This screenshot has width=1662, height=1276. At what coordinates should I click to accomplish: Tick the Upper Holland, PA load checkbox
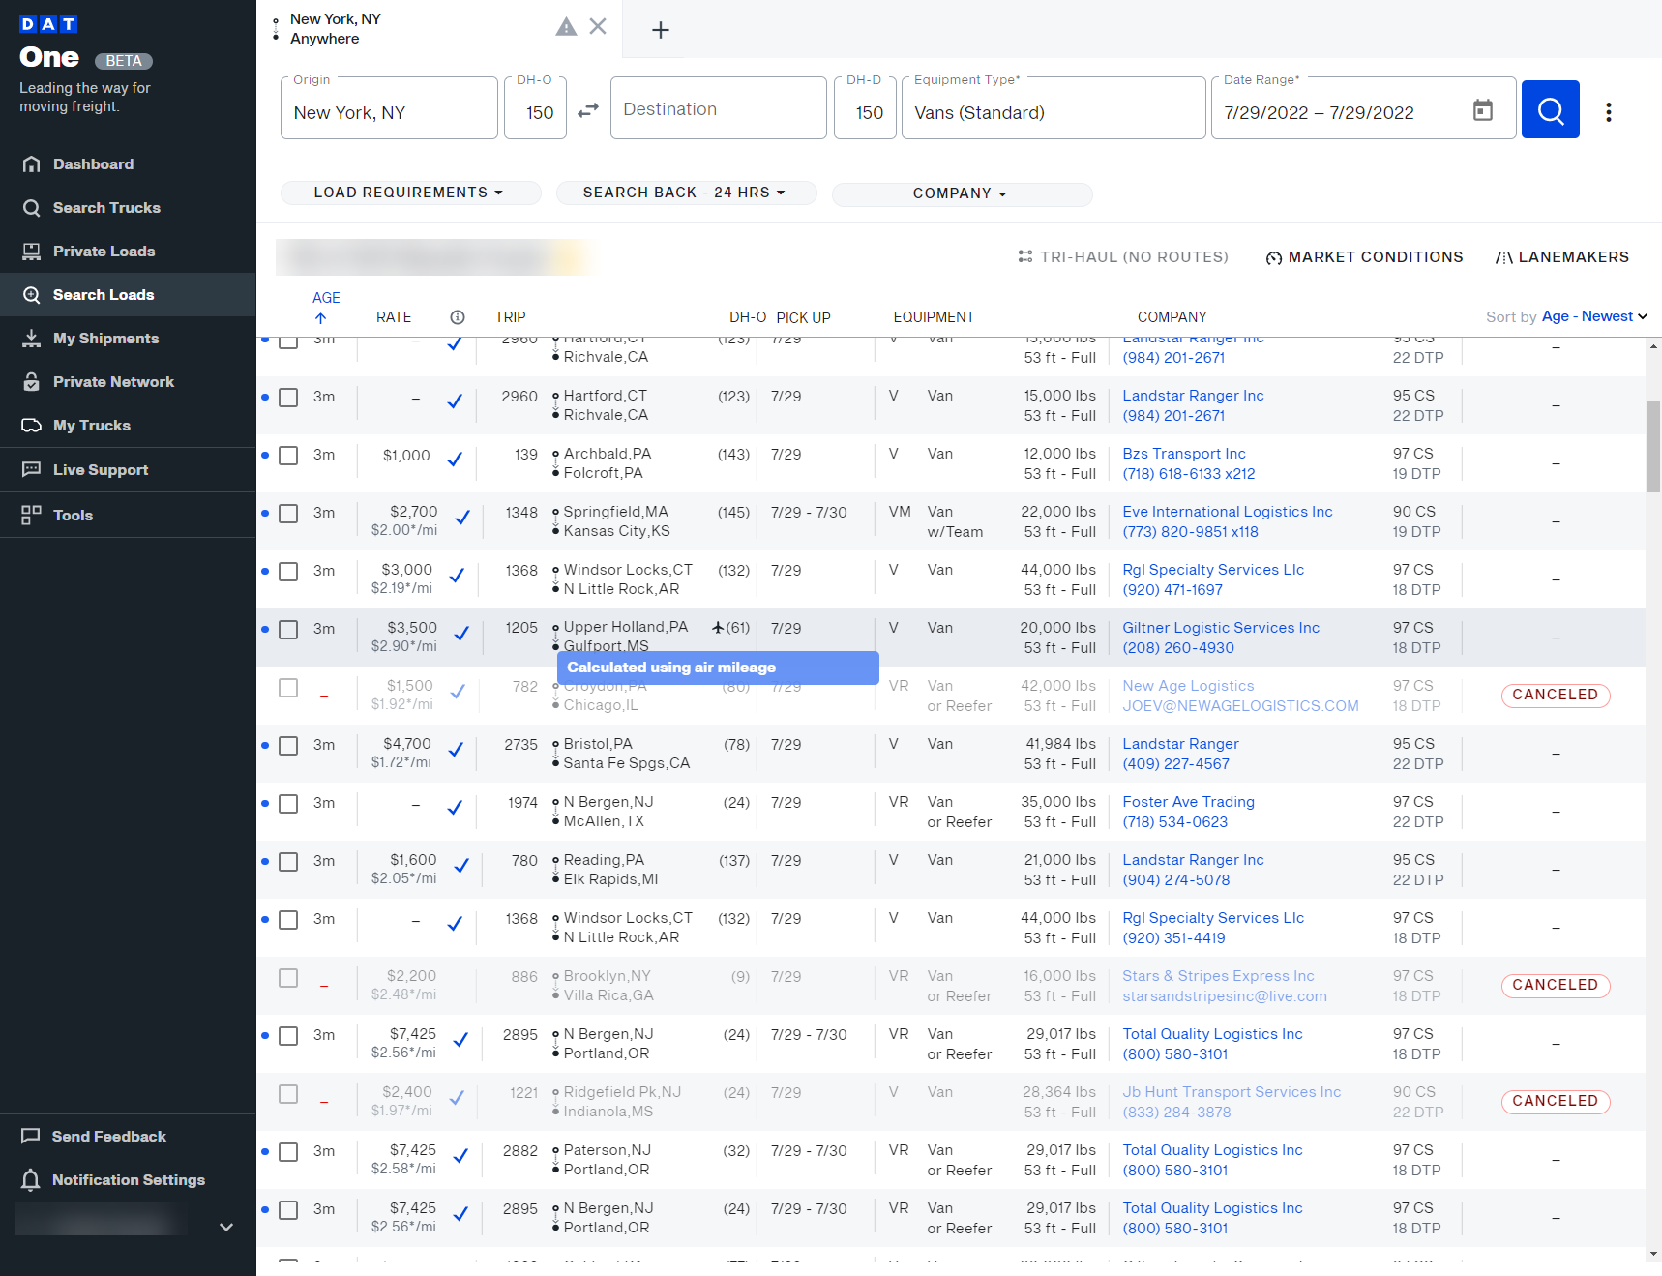coord(288,630)
